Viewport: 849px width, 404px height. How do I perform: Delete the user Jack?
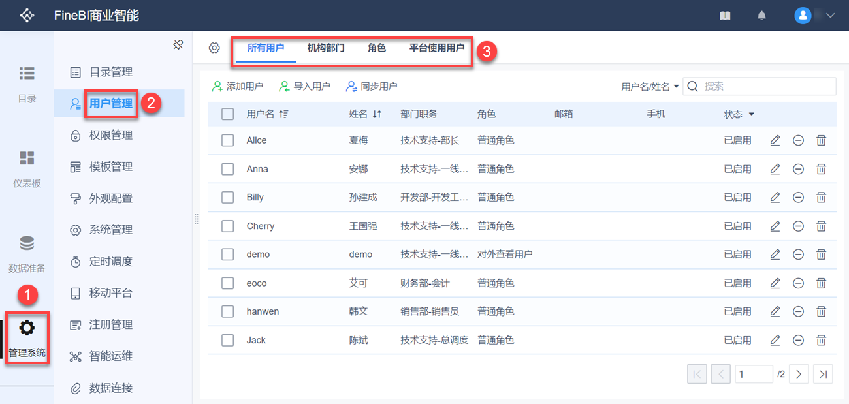click(x=822, y=340)
